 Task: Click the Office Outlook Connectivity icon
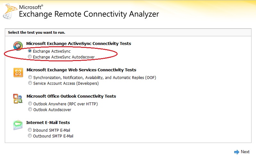18,99
